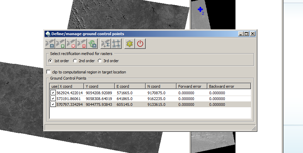Viewport: 303px width, 153px height.
Task: Click the Save GCPs to file icon
Action: point(50,44)
